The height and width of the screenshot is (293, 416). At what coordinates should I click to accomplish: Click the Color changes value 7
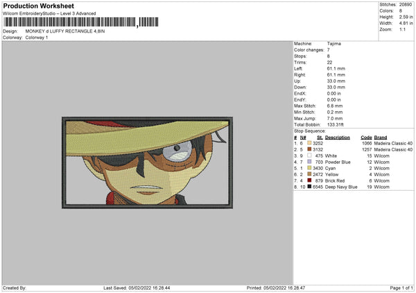(x=329, y=50)
